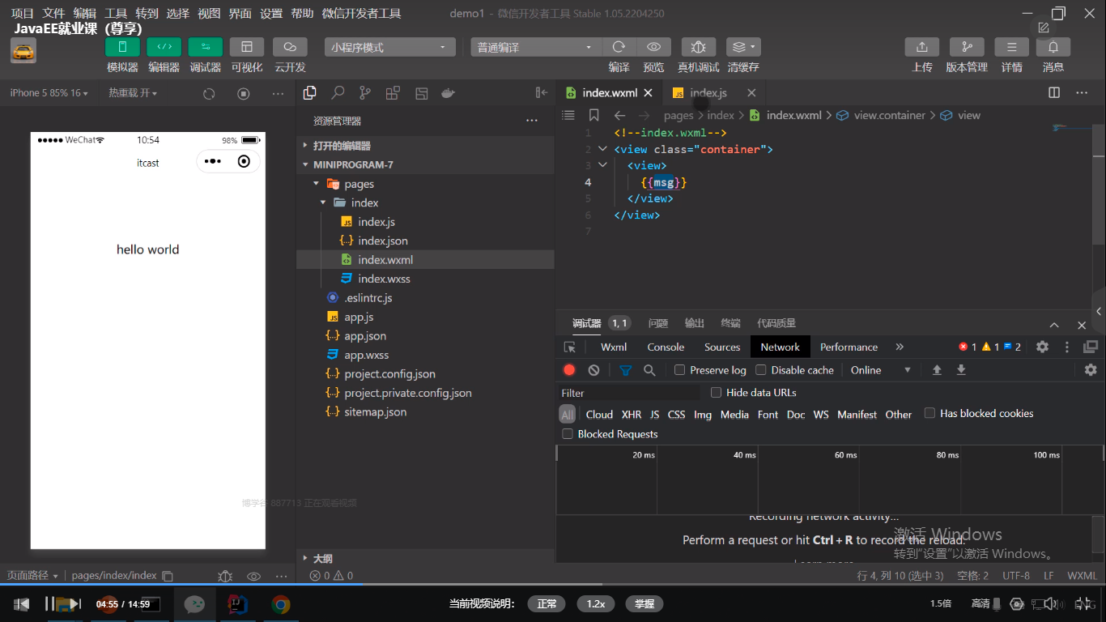Open the DevTools settings gear beside message count
This screenshot has width=1106, height=622.
pos(1042,347)
